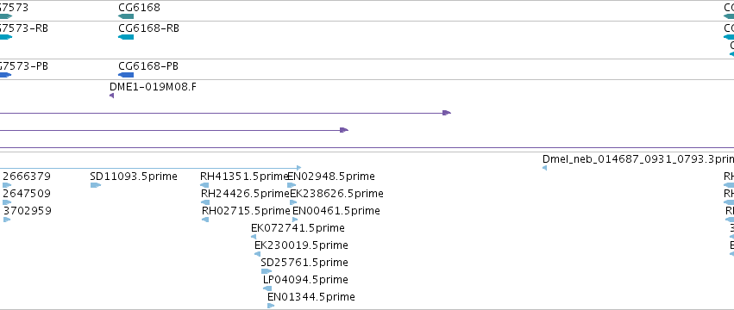This screenshot has width=734, height=310.
Task: Click the EK230019.5prime arrow glyph
Action: coord(258,254)
